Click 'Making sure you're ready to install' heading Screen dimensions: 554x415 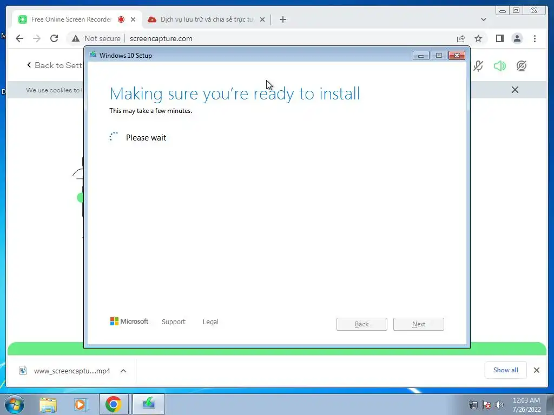point(235,94)
